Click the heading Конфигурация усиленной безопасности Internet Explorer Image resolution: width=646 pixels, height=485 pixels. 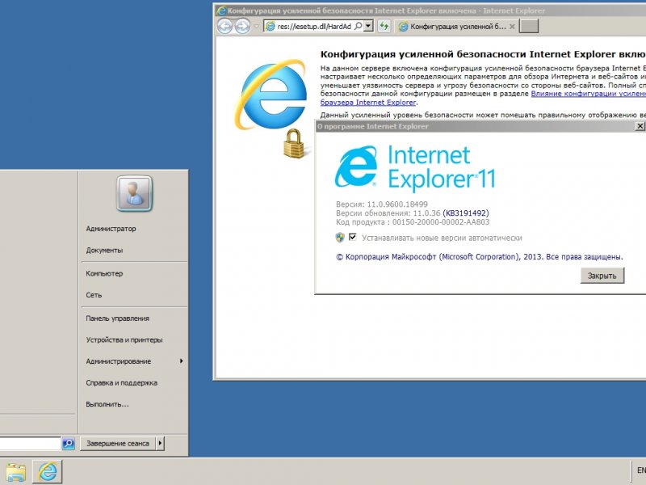tap(483, 54)
